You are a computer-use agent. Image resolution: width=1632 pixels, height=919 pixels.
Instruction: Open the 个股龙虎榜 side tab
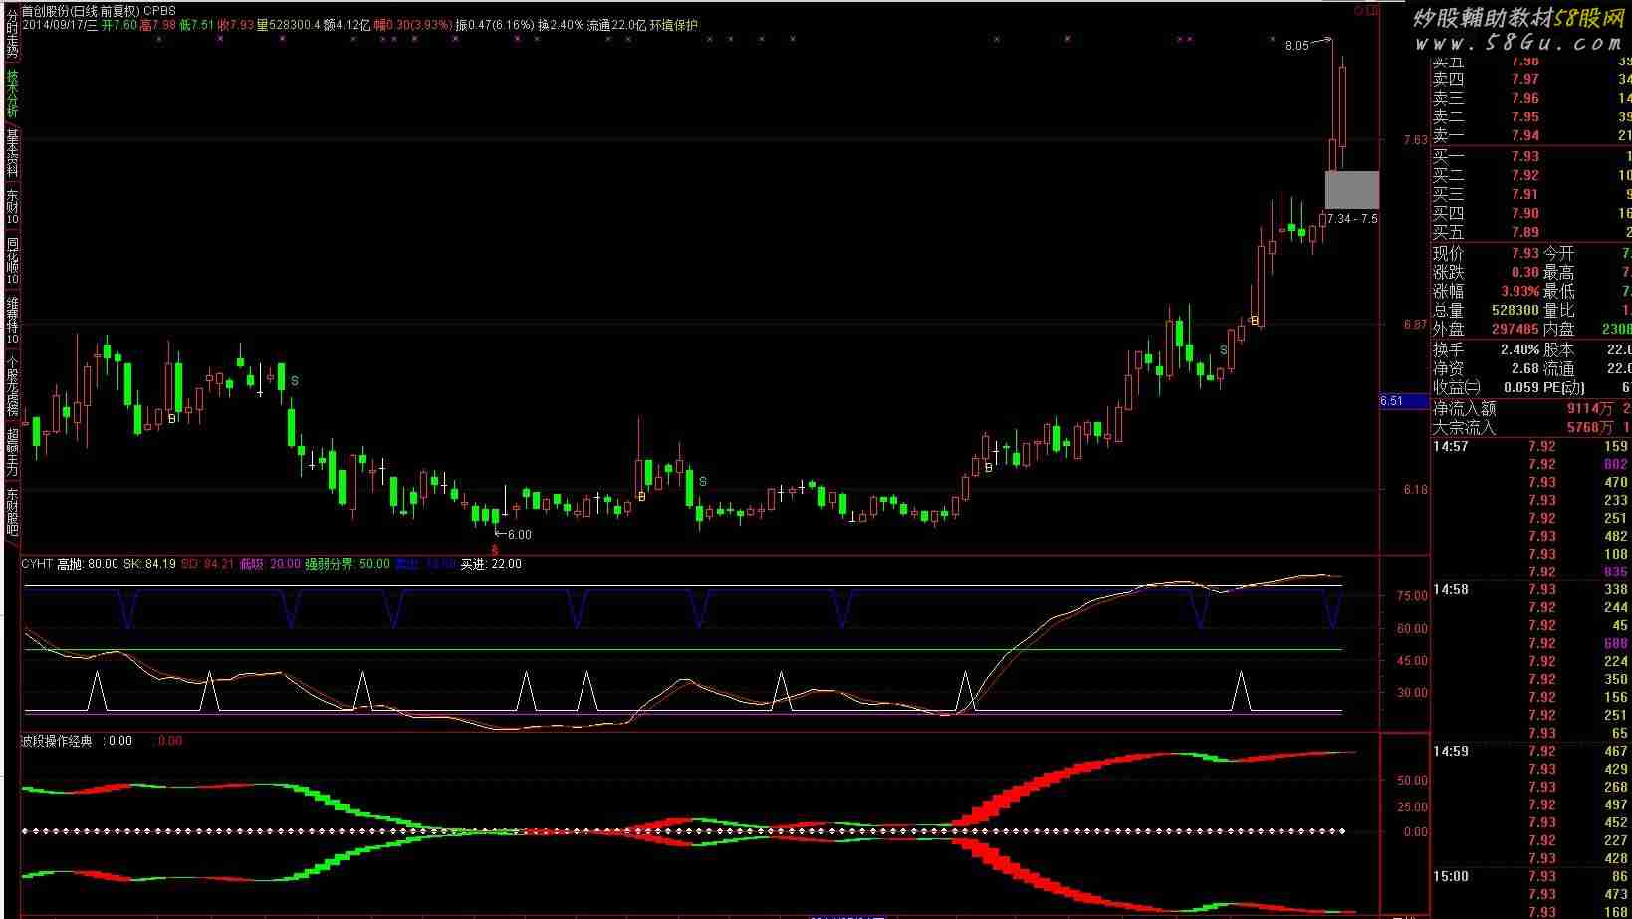click(x=12, y=385)
